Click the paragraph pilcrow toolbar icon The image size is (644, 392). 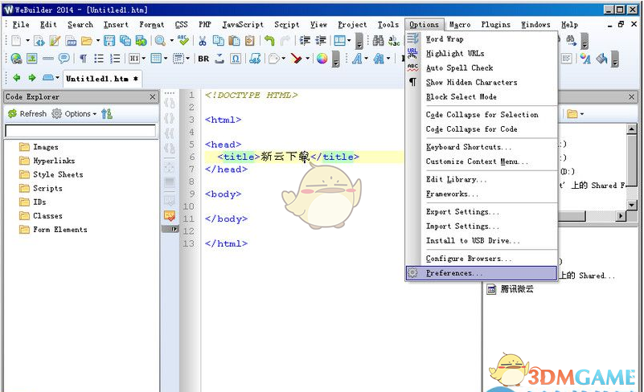click(83, 59)
